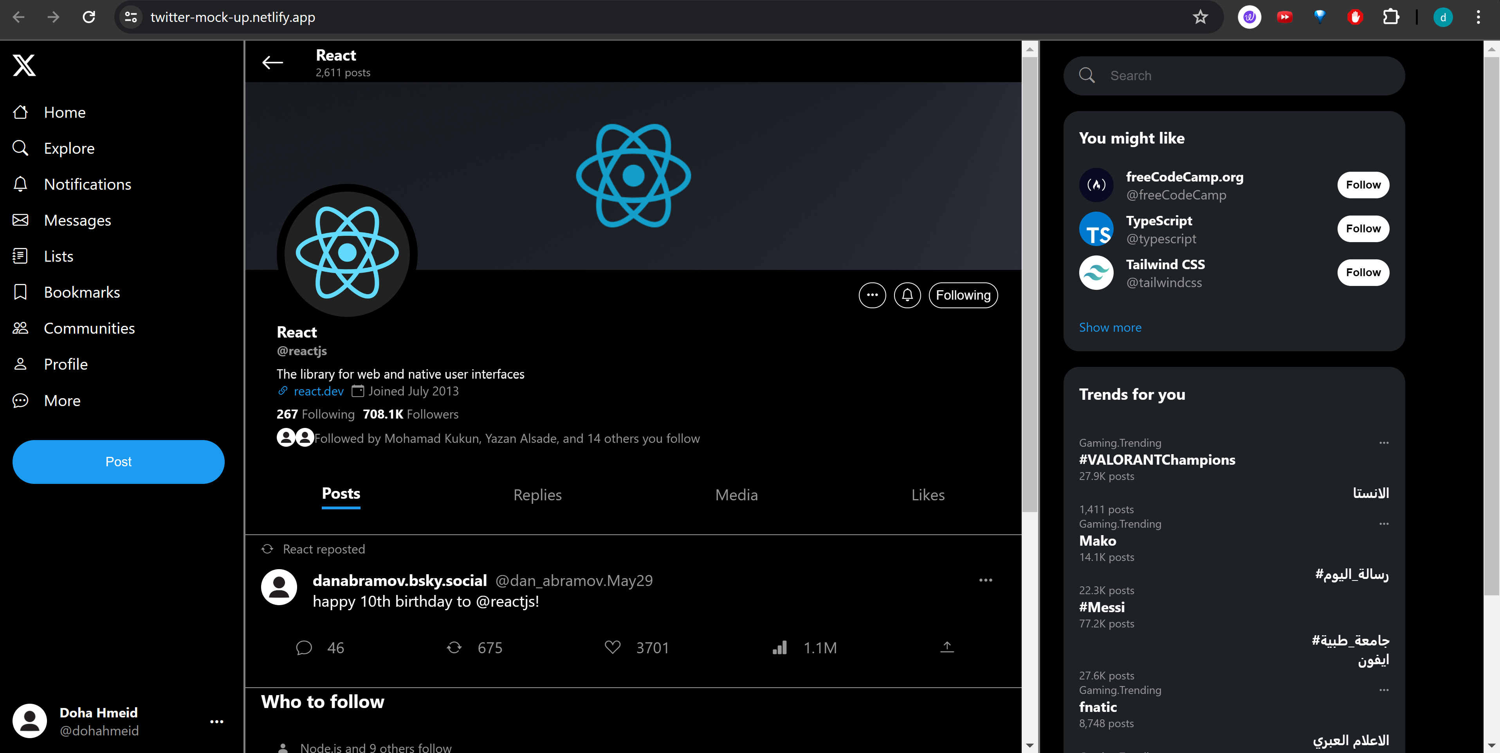The width and height of the screenshot is (1500, 753).
Task: Click the reply icon on Dan Abramov's post
Action: pos(303,647)
